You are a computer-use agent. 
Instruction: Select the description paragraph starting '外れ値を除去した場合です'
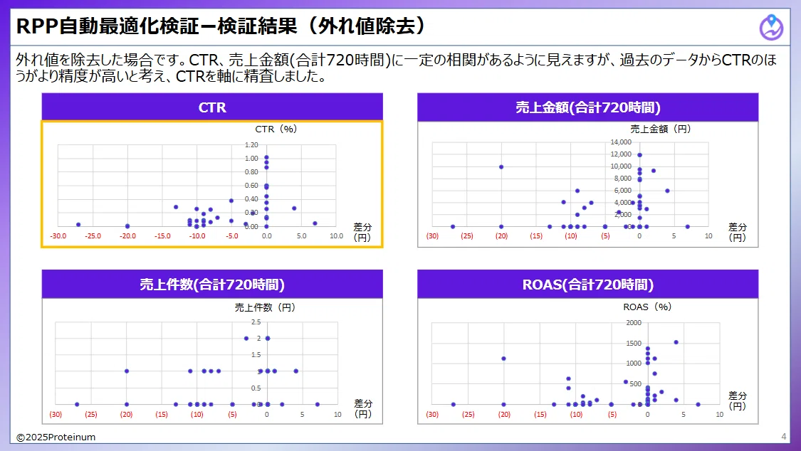tap(397, 68)
